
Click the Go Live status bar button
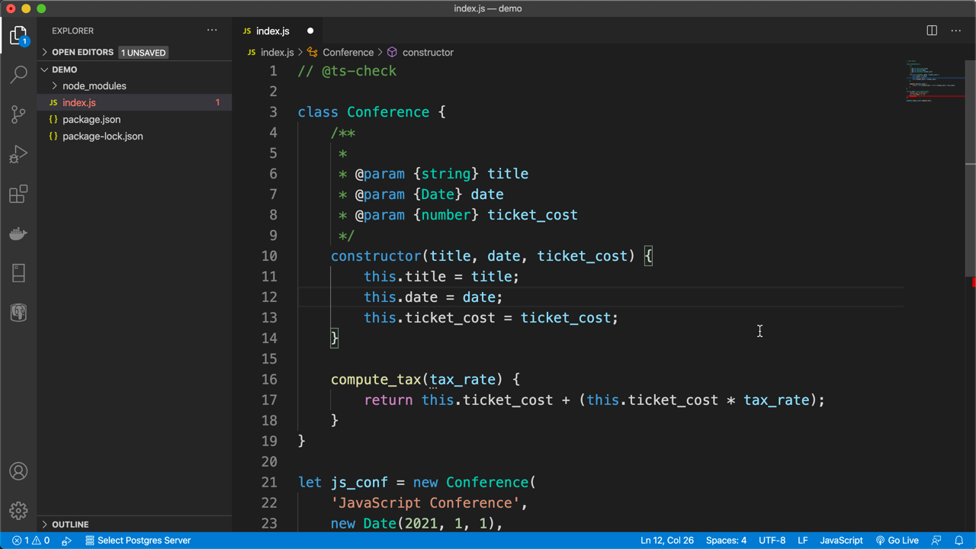pyautogui.click(x=897, y=540)
